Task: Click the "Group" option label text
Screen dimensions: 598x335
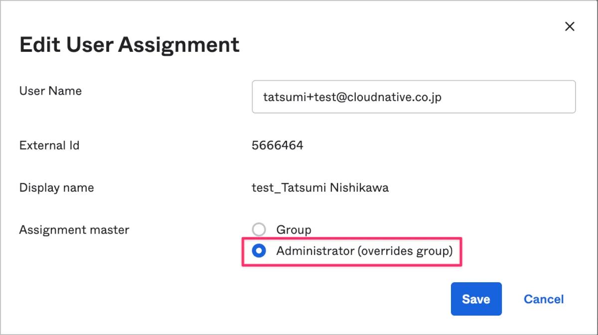Action: pyautogui.click(x=294, y=230)
